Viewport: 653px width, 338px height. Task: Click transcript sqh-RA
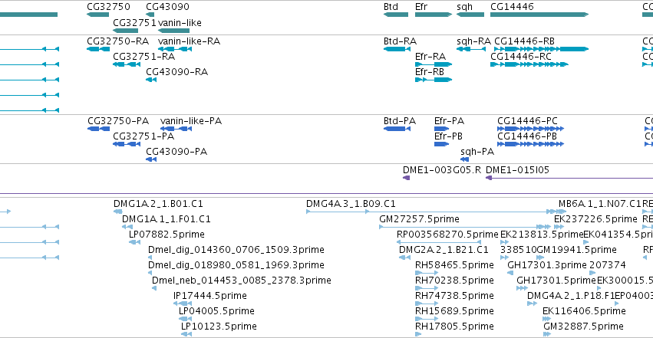click(x=471, y=49)
